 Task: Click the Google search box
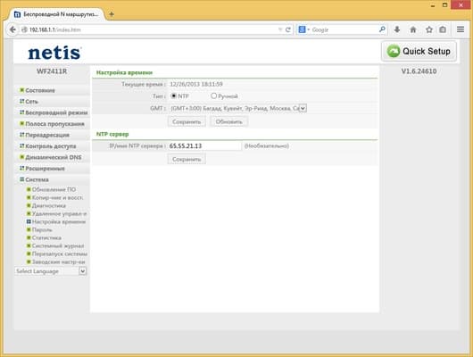point(344,29)
